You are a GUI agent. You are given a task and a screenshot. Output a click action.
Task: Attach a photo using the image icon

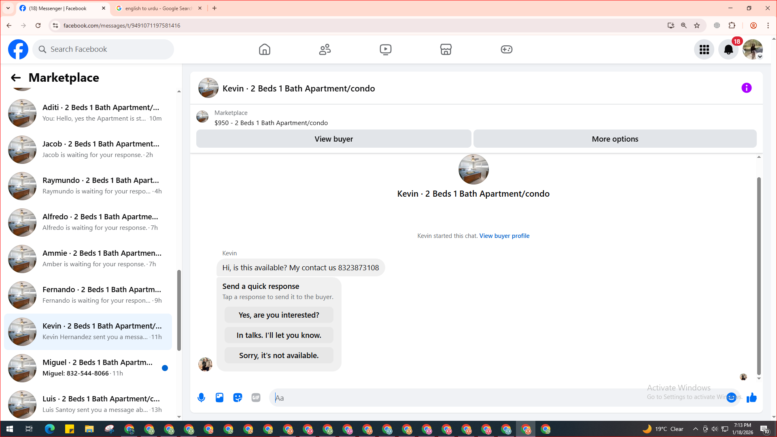pyautogui.click(x=219, y=398)
